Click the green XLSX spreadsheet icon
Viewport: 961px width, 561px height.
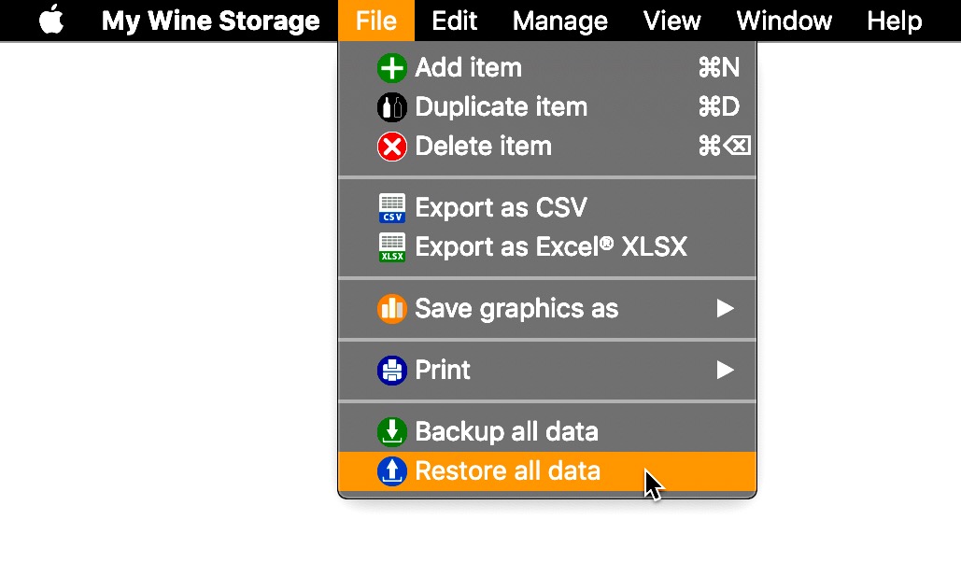click(x=391, y=247)
